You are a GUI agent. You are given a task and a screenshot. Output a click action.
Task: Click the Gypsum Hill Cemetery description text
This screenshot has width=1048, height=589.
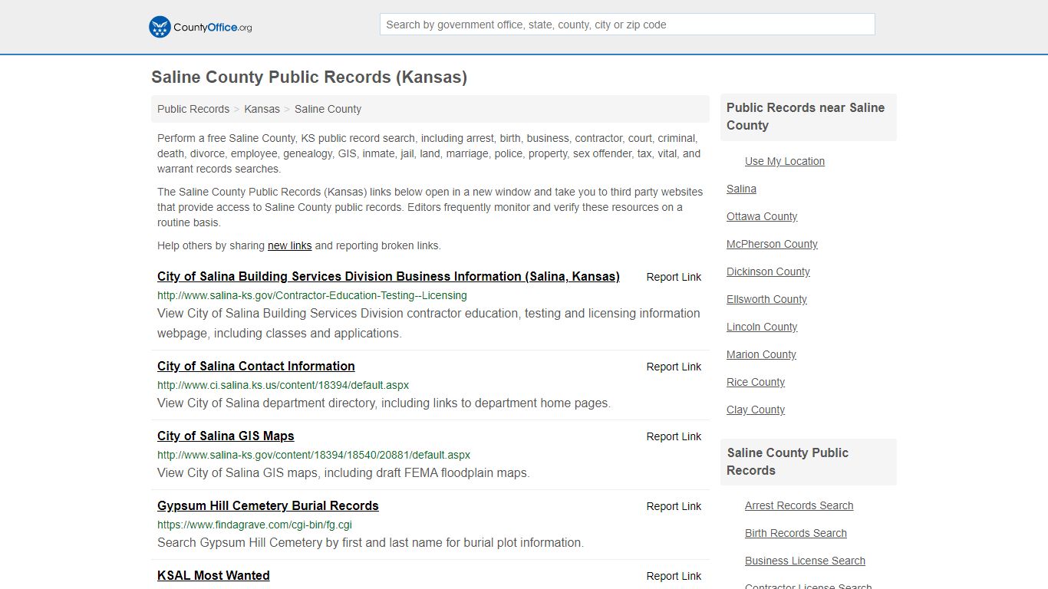371,543
